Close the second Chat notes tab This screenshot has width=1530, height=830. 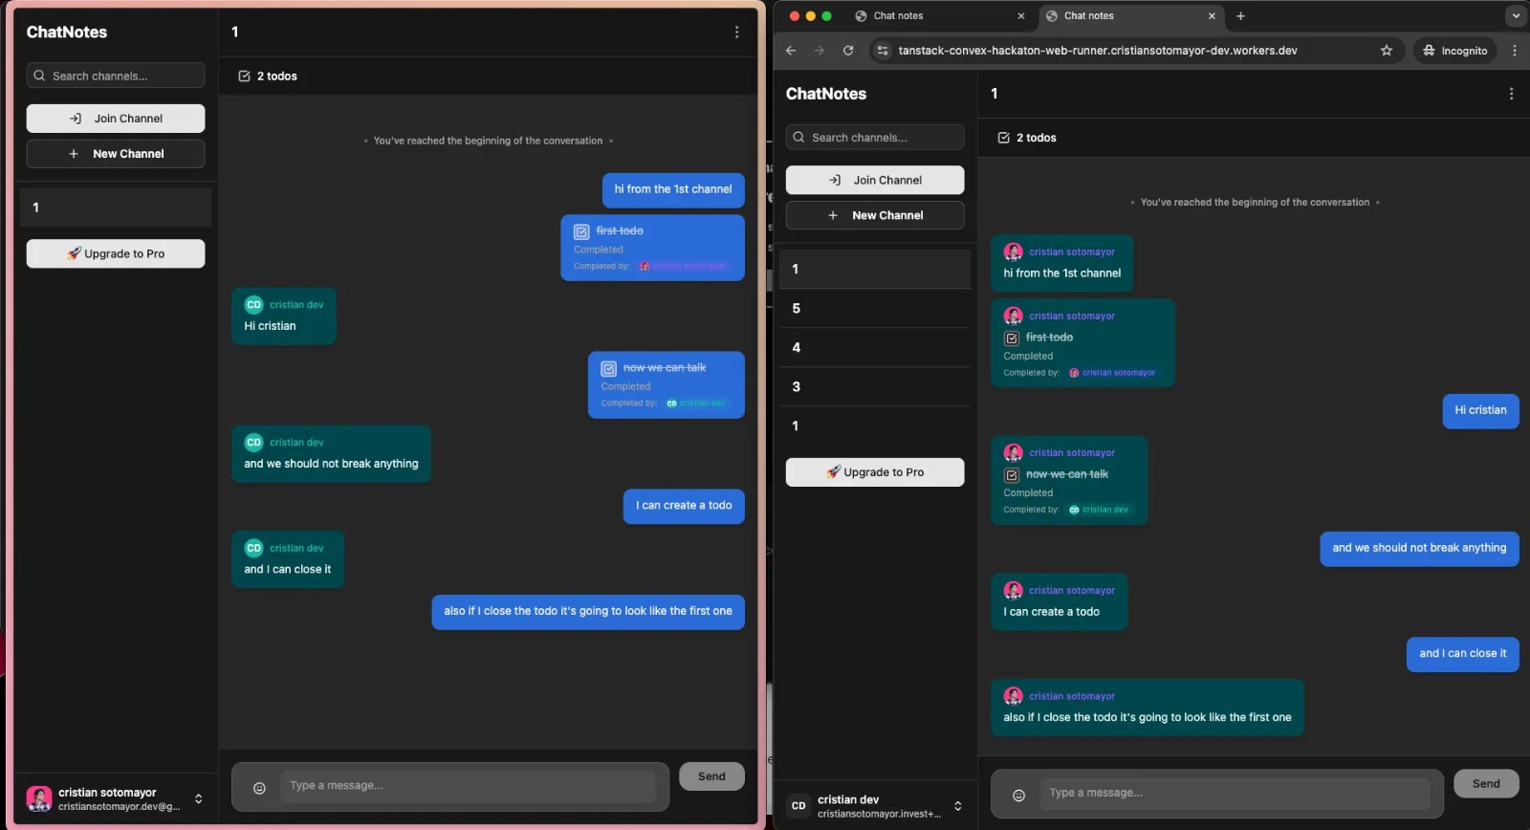(1212, 15)
